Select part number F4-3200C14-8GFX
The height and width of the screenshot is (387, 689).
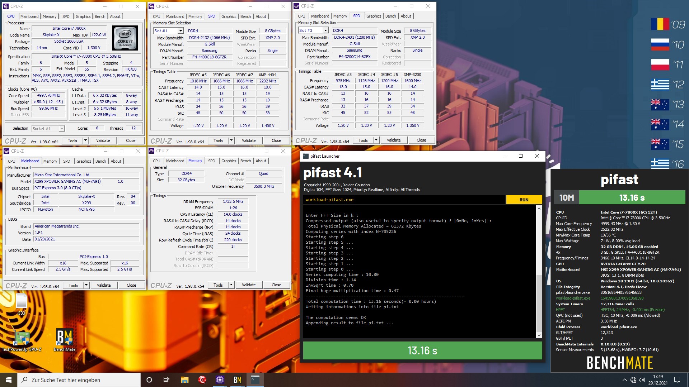[x=355, y=57]
